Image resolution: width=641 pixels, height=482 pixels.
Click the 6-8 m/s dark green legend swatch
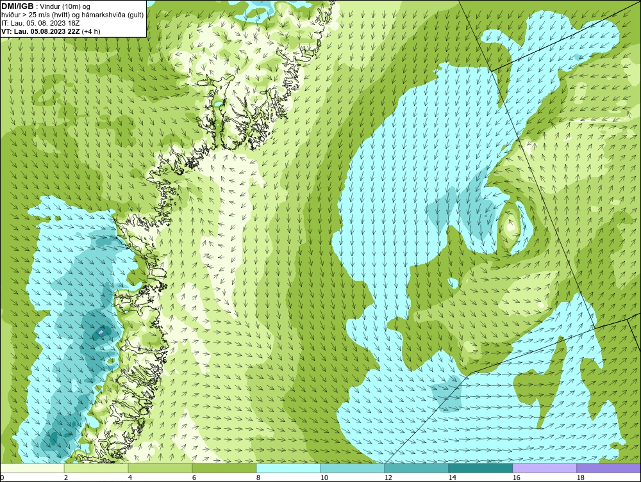click(224, 468)
